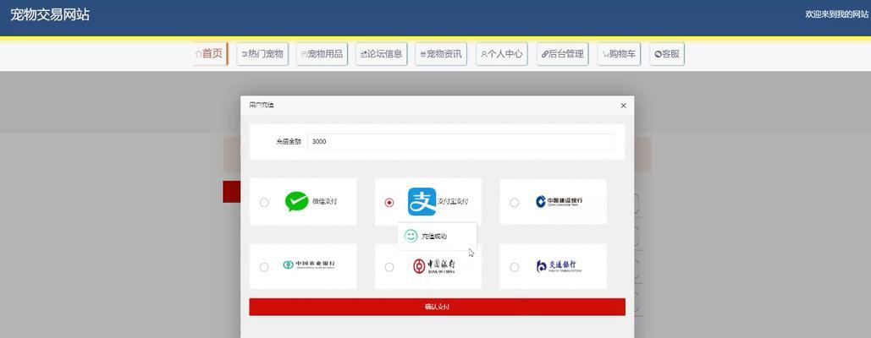This screenshot has height=338, width=871.
Task: Click the China Construction Bank logo
Action: coord(559,202)
